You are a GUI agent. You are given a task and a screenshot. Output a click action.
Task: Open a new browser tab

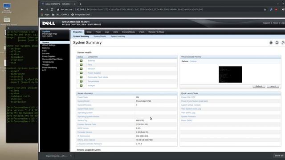pos(81,4)
